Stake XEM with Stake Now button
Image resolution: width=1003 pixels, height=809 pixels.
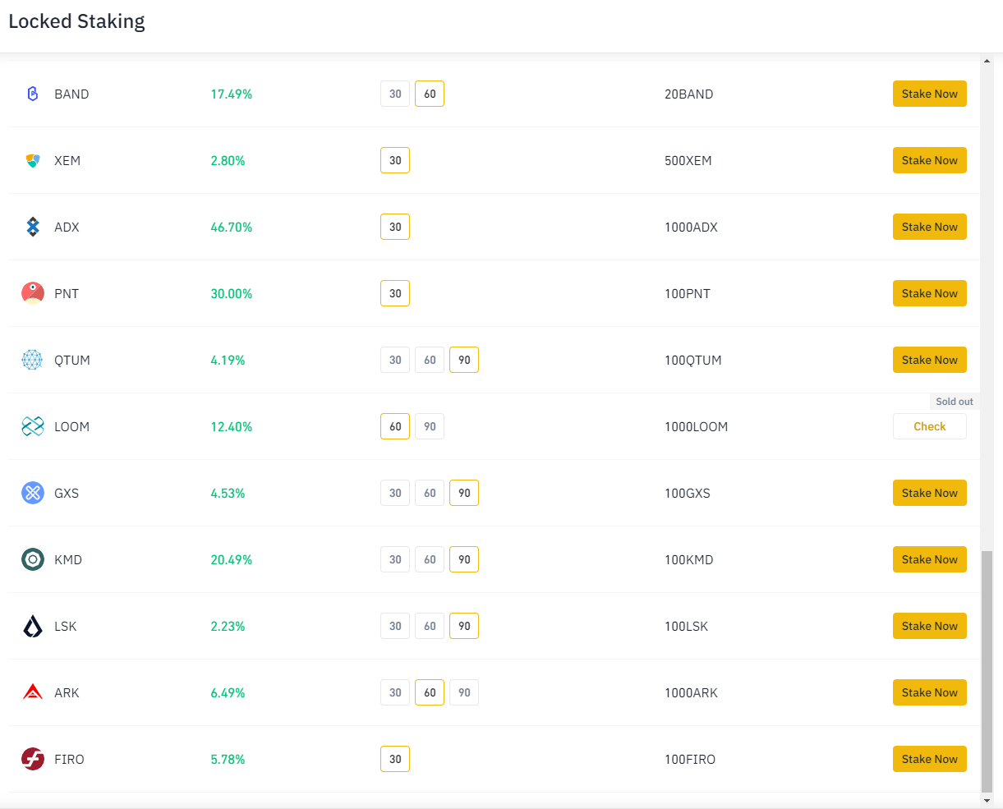point(930,160)
